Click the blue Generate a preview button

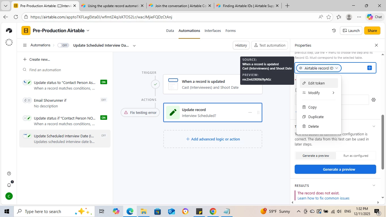click(335, 169)
